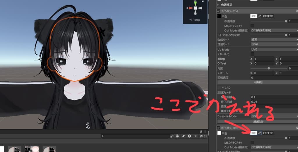
Task: Click the Offset X field
Action: point(264,63)
